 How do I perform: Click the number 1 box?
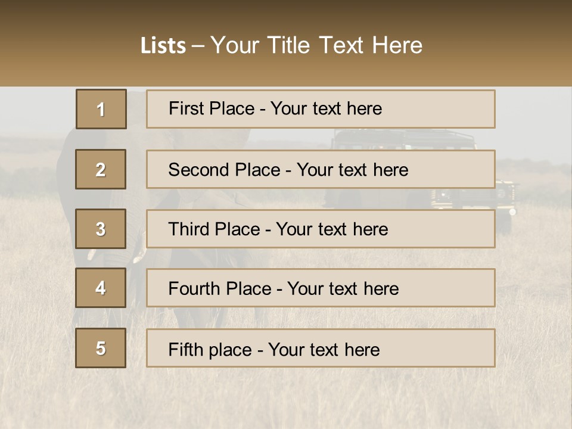click(101, 109)
